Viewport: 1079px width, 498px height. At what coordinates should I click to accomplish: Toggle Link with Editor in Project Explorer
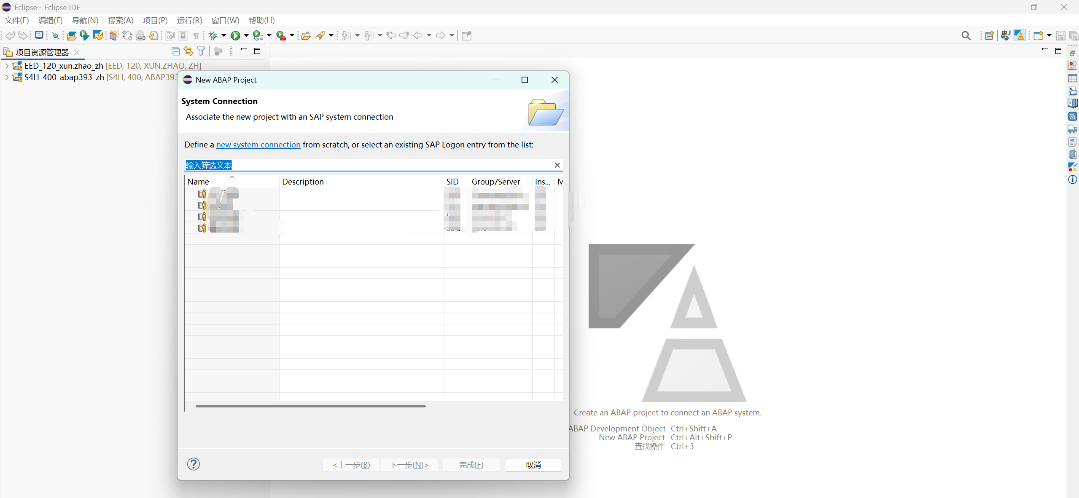pos(188,51)
